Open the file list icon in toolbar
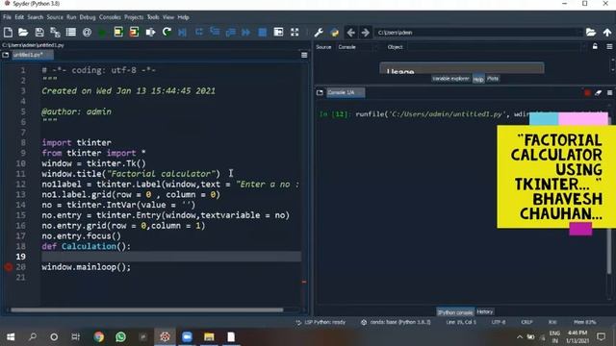Screen dimensions: 616x346 (70, 32)
